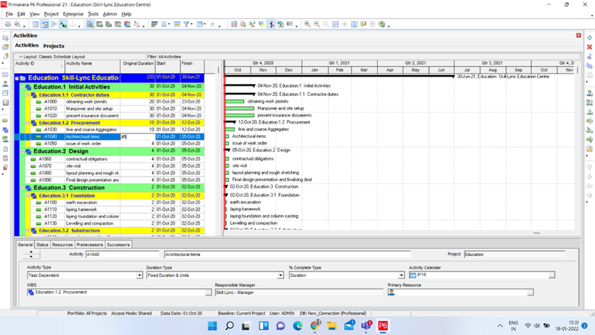Open the Columns toolbar dropdown
The width and height of the screenshot is (595, 335).
pyautogui.click(x=165, y=25)
